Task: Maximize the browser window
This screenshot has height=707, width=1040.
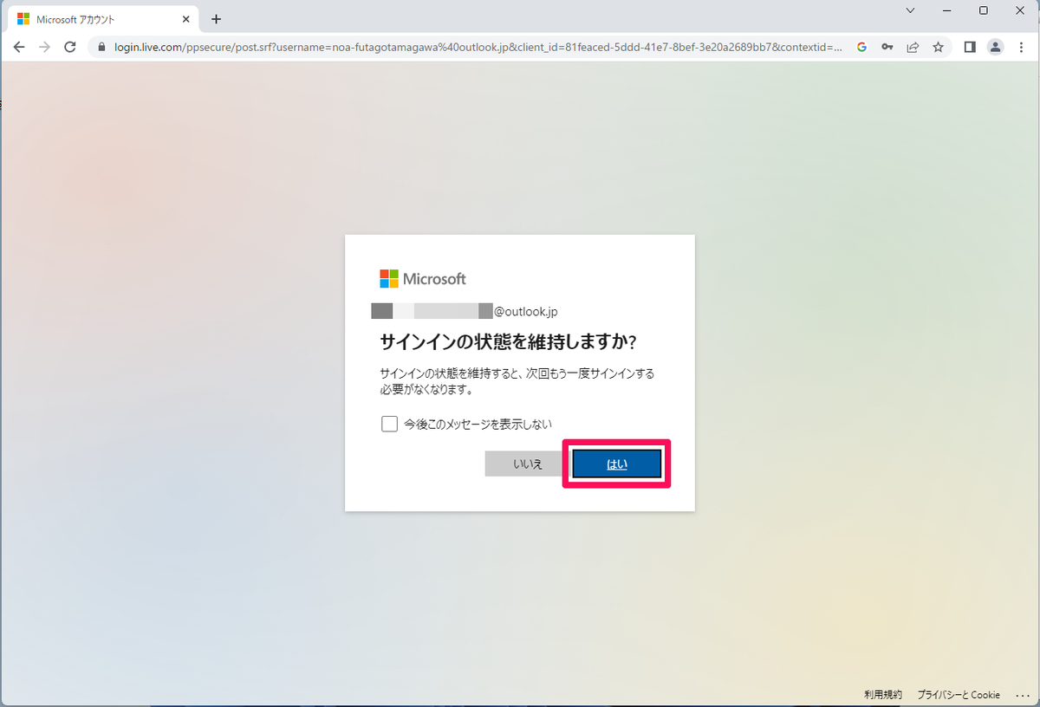Action: (984, 10)
